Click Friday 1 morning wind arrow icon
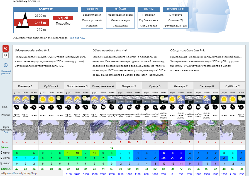The height and width of the screenshot is (176, 249). (16, 107)
